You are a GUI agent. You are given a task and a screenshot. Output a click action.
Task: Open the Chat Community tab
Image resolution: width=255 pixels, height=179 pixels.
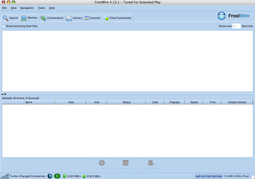tap(117, 18)
